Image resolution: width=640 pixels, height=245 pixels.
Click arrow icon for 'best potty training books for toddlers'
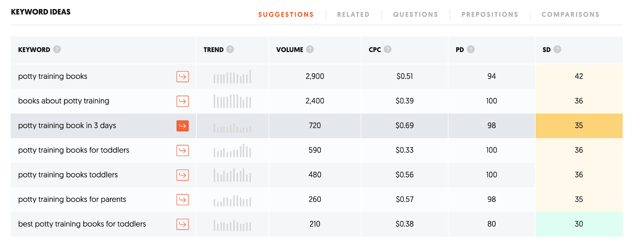click(182, 224)
